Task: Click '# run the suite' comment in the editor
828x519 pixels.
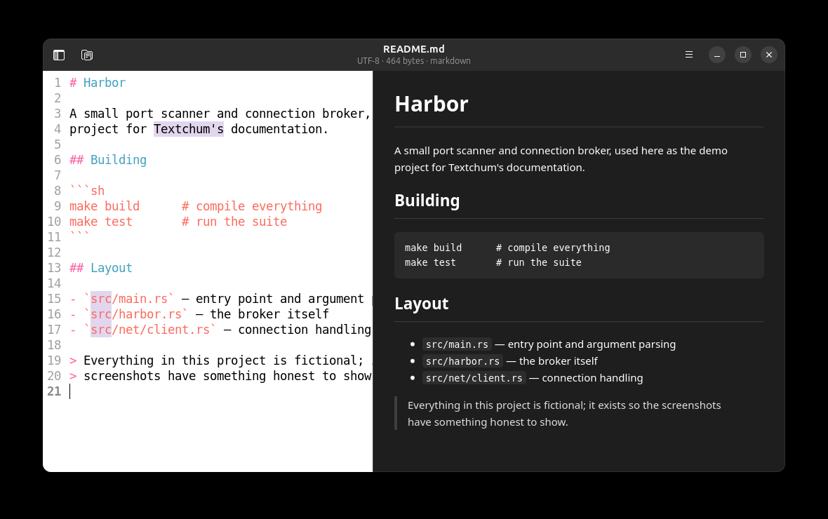Action: coord(234,222)
